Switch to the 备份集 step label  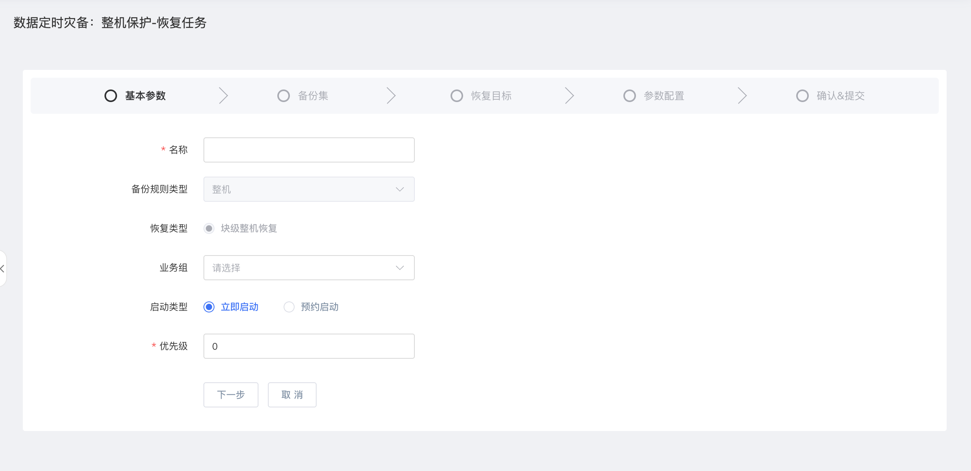pos(313,96)
